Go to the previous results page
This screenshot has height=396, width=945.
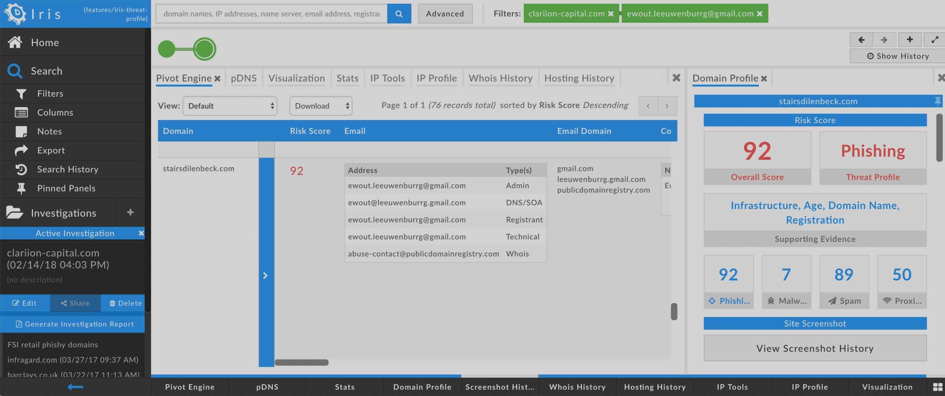[x=648, y=106]
